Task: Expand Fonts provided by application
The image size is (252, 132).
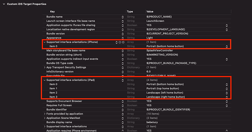Action: pos(44,114)
